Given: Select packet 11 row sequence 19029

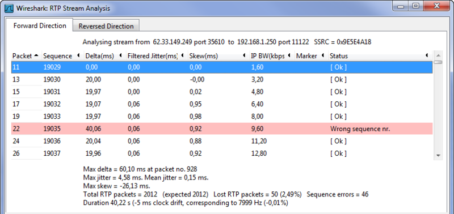Looking at the screenshot, I should pyautogui.click(x=222, y=67).
